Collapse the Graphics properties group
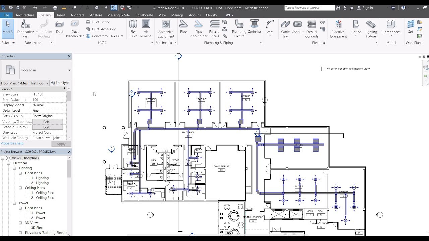This screenshot has height=241, width=429. click(x=64, y=89)
